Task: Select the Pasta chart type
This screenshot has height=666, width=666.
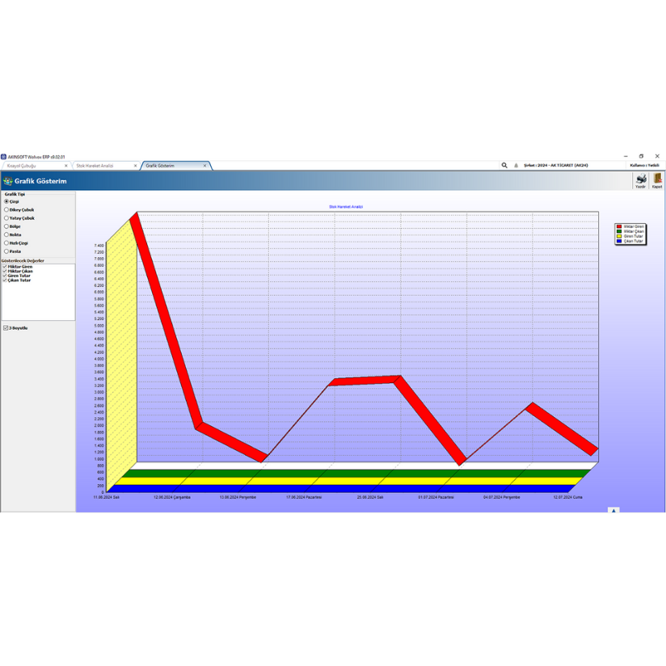Action: tap(6, 251)
